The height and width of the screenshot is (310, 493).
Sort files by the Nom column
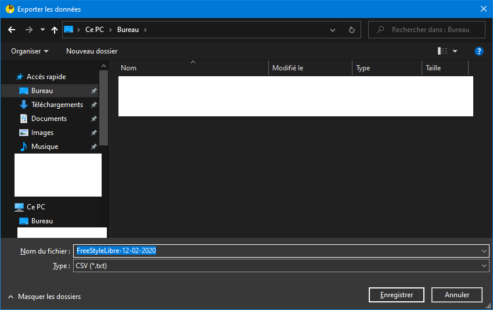tap(129, 68)
